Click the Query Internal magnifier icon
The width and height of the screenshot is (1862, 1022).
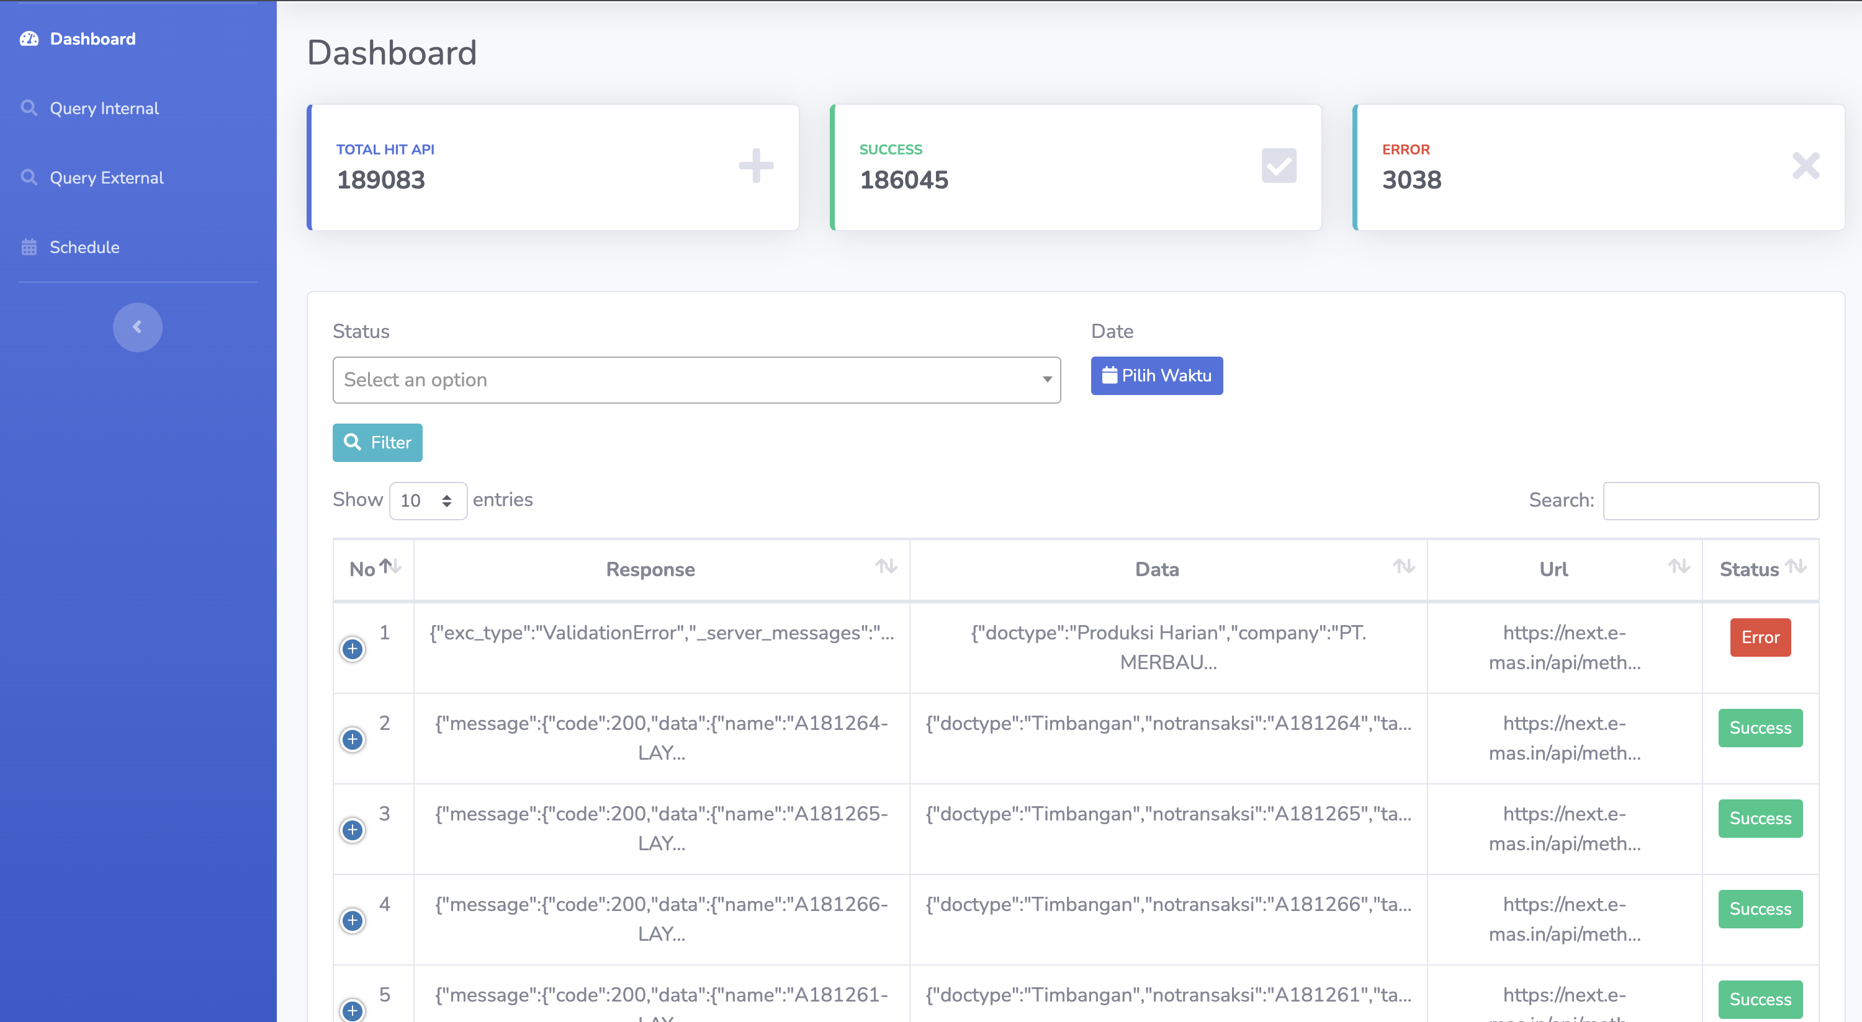[x=29, y=109]
